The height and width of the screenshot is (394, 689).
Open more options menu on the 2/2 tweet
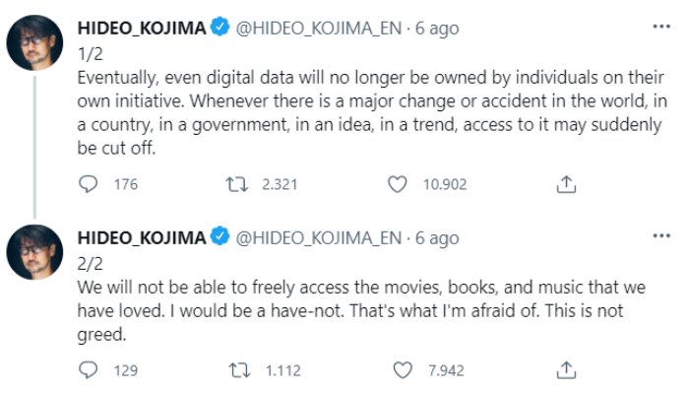pyautogui.click(x=663, y=235)
